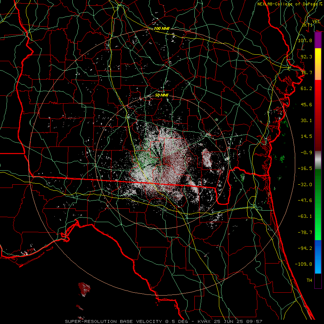Click the -78.7 velocity scale value
324x324 pixels.
tap(305, 233)
